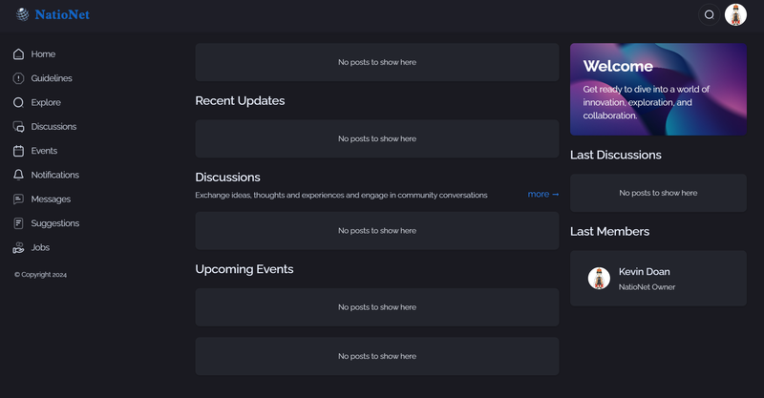Click the Jobs icon in sidebar

pos(19,247)
